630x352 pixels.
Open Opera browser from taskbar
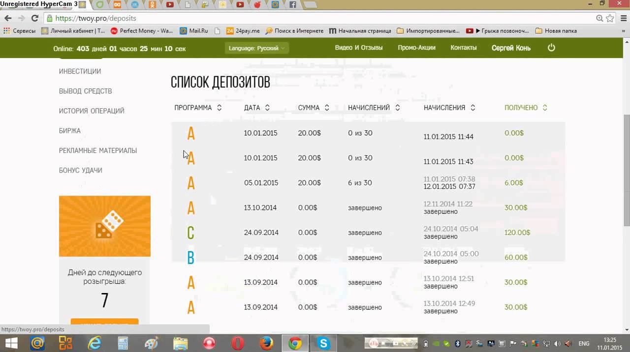238,343
